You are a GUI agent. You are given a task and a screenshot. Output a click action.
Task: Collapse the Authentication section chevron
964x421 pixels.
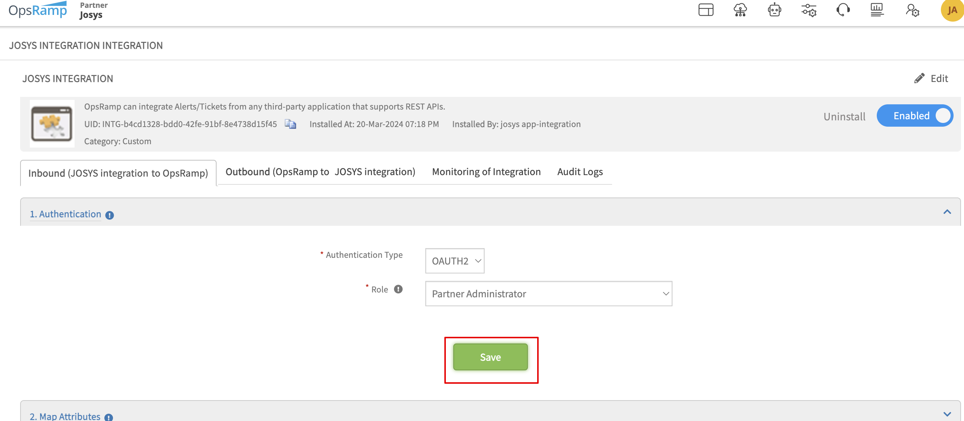(947, 212)
